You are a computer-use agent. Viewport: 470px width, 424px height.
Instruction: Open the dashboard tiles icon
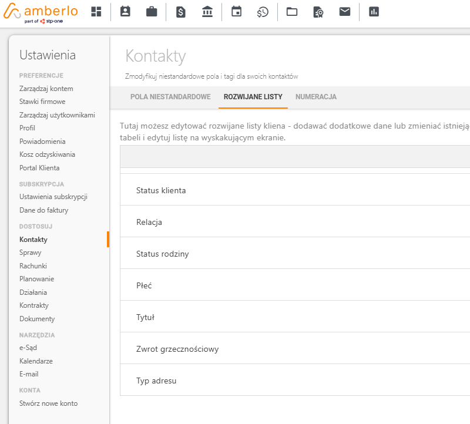[x=96, y=12]
